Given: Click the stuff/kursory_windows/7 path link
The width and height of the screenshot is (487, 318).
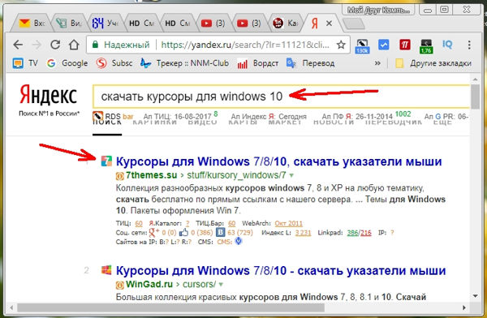Looking at the screenshot, I should [x=236, y=175].
